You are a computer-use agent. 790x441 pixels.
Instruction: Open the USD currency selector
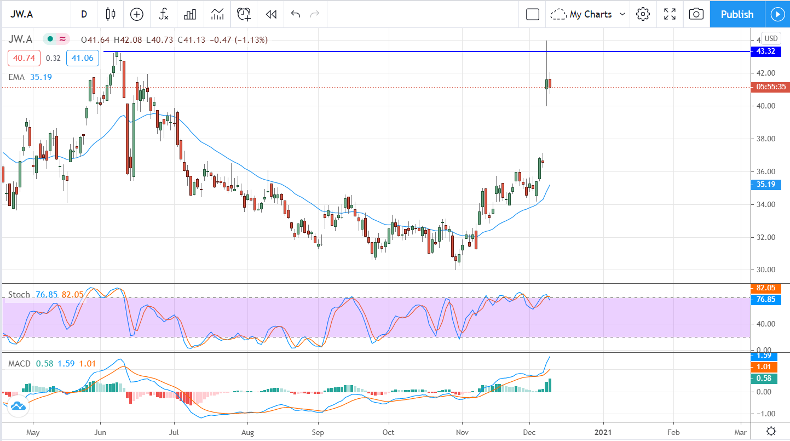tap(771, 38)
